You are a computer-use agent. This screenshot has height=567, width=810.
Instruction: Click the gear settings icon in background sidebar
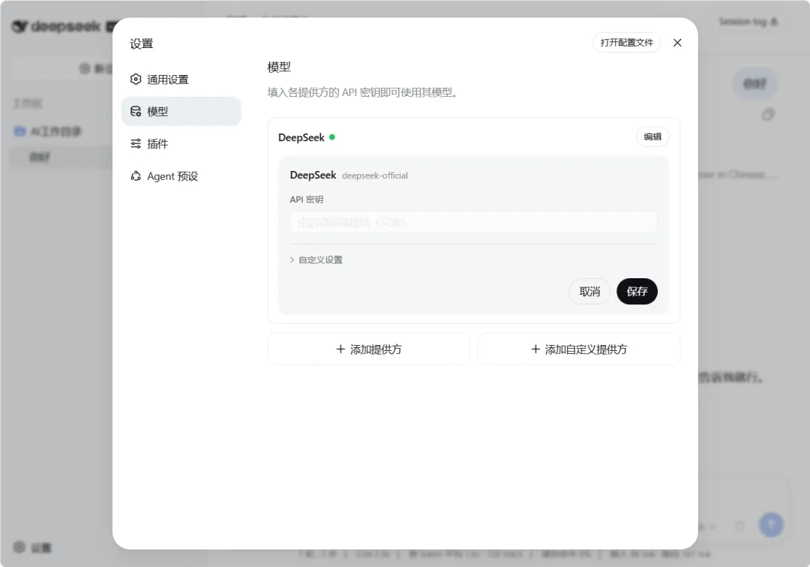(19, 547)
